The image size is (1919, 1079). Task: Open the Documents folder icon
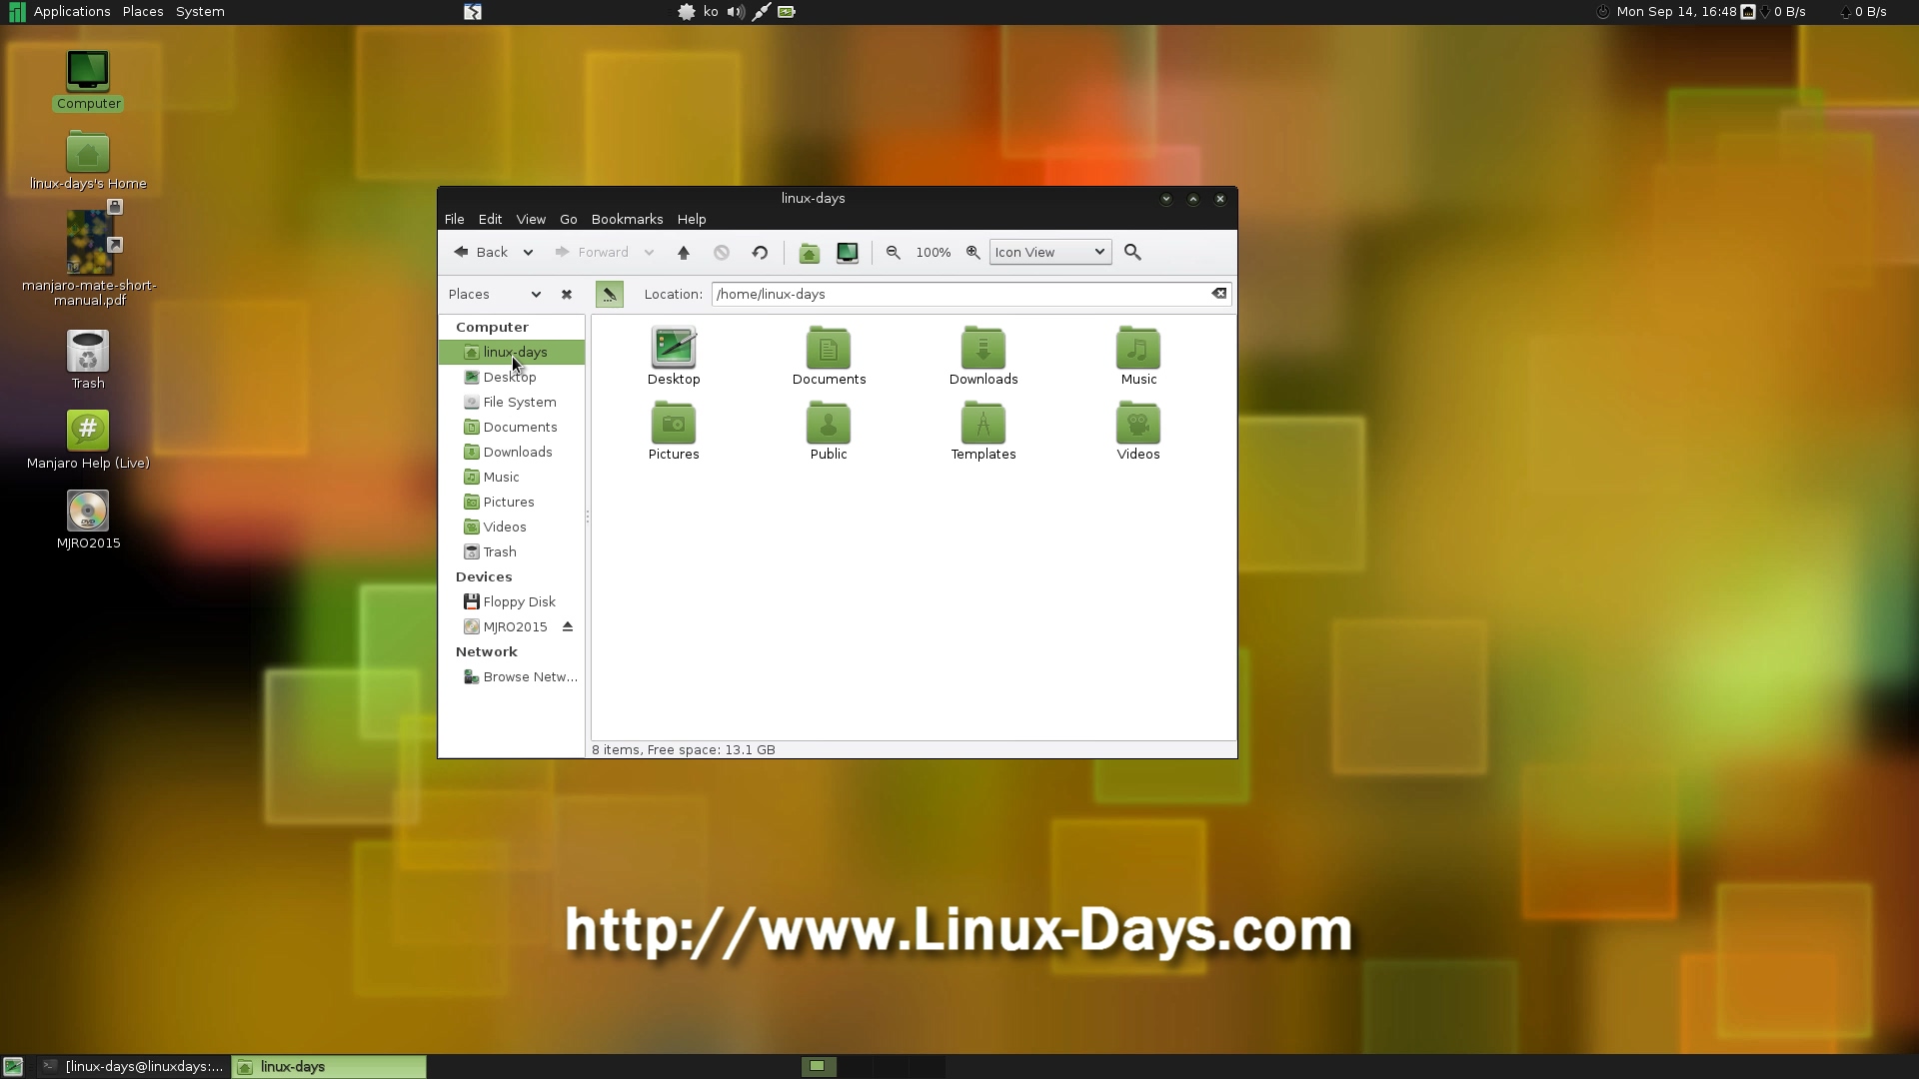click(x=829, y=356)
